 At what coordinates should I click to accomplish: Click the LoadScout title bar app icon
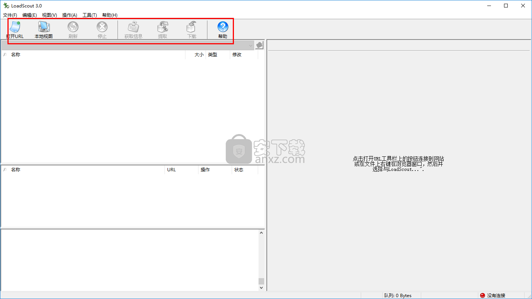point(6,6)
